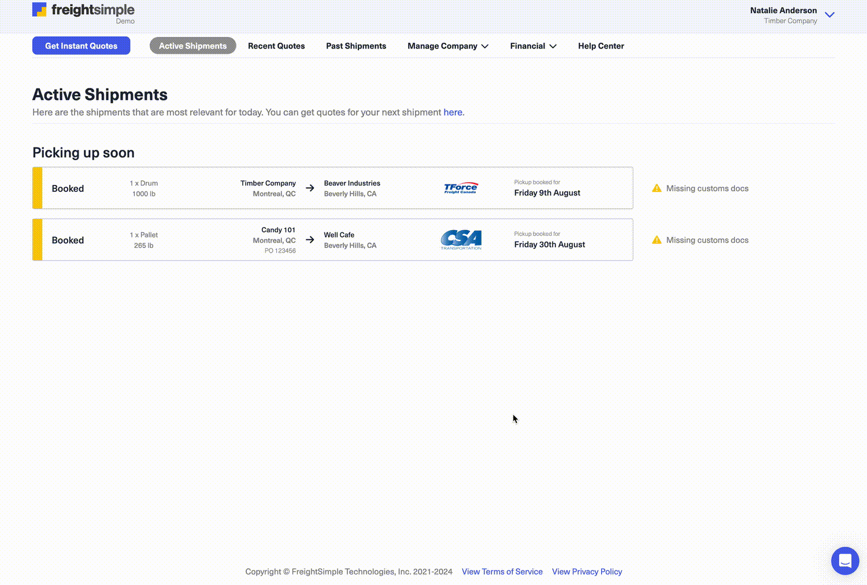Click arrow between Candy 101 and Well Cafe
The width and height of the screenshot is (867, 585).
pos(310,239)
